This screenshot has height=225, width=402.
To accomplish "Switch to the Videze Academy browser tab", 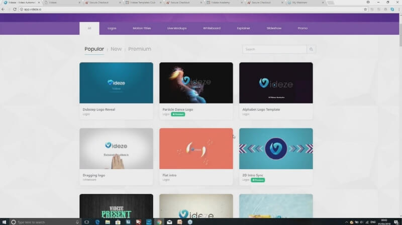I will tap(223, 3).
